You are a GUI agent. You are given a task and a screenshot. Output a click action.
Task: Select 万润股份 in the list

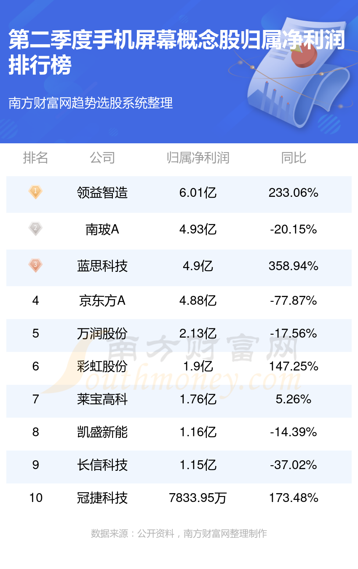click(x=102, y=333)
